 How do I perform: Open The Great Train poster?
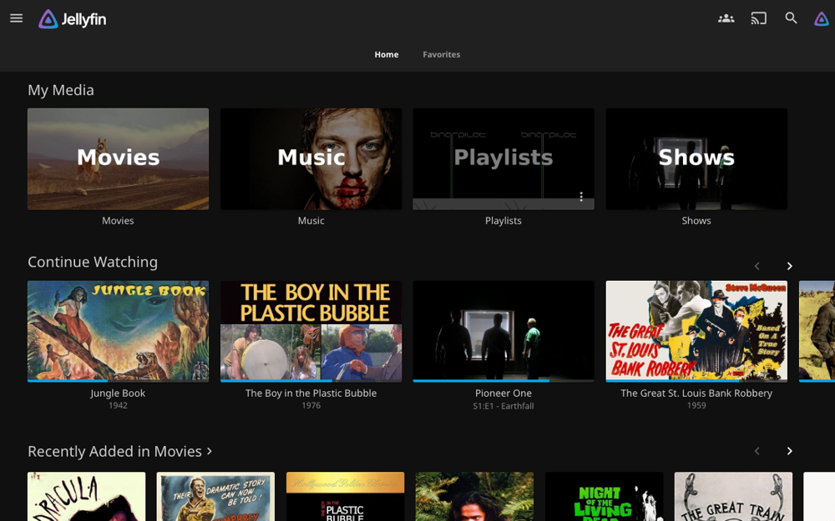tap(733, 497)
